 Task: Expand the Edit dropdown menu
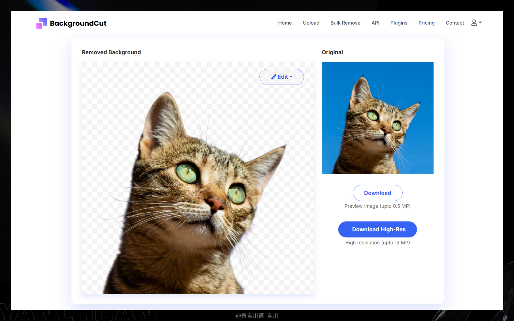[281, 77]
